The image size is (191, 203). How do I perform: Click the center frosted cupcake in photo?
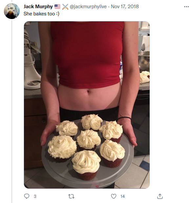[89, 140]
